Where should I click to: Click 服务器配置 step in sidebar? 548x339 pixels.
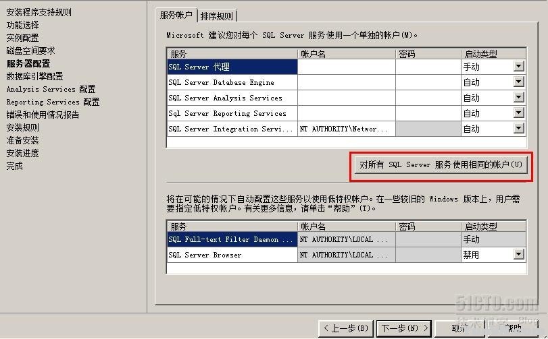click(x=28, y=63)
